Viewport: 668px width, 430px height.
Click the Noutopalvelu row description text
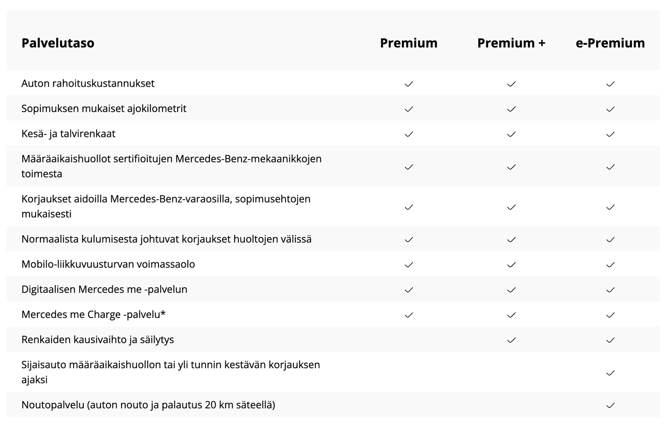[148, 405]
